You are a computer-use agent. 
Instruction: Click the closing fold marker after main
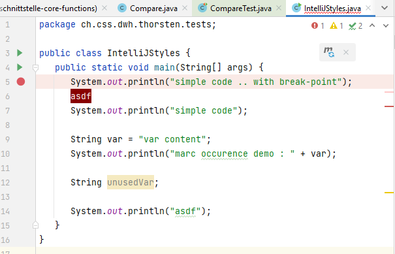[35, 225]
